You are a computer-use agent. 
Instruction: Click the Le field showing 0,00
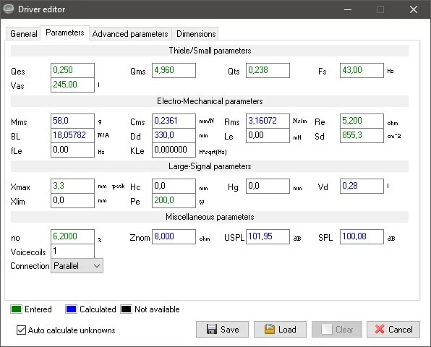[x=268, y=135]
